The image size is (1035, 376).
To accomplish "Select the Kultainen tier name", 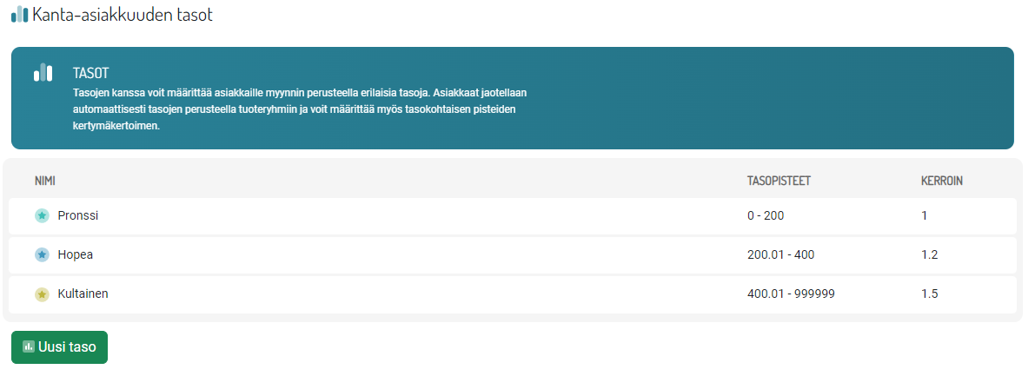I will [83, 294].
